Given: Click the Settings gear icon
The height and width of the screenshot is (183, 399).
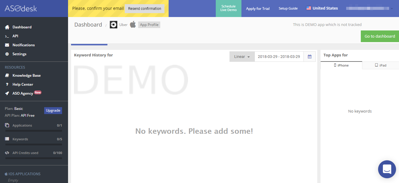Looking at the screenshot, I should pos(7,54).
